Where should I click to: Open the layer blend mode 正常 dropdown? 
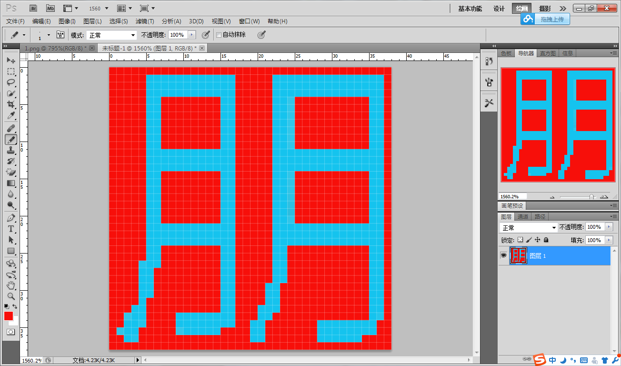529,227
